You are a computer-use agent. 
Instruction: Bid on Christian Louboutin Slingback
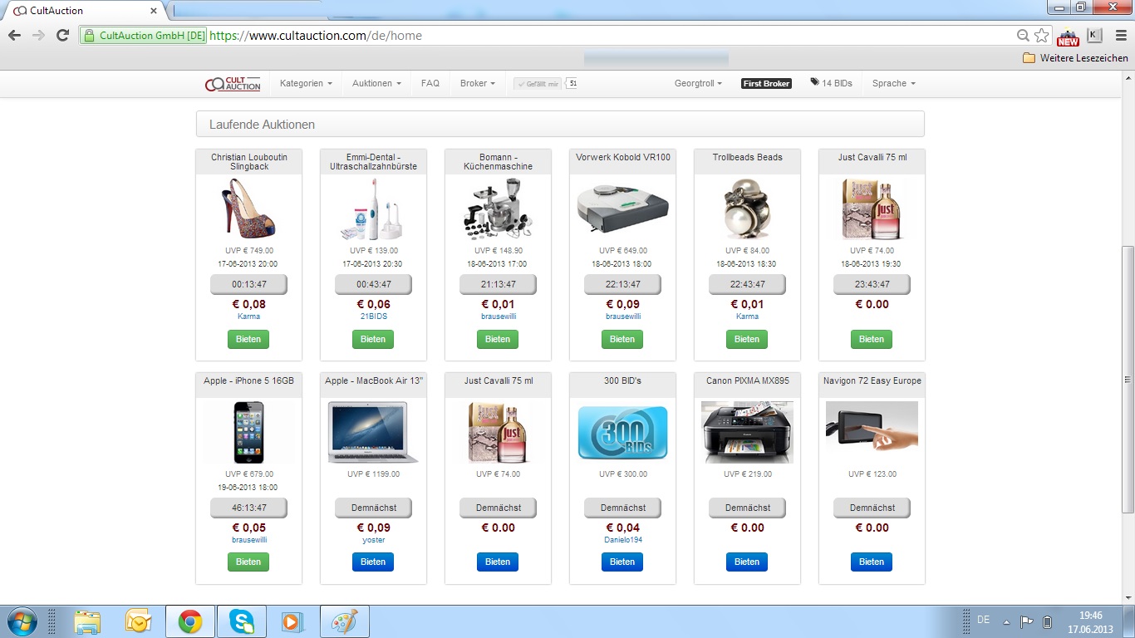click(x=248, y=339)
